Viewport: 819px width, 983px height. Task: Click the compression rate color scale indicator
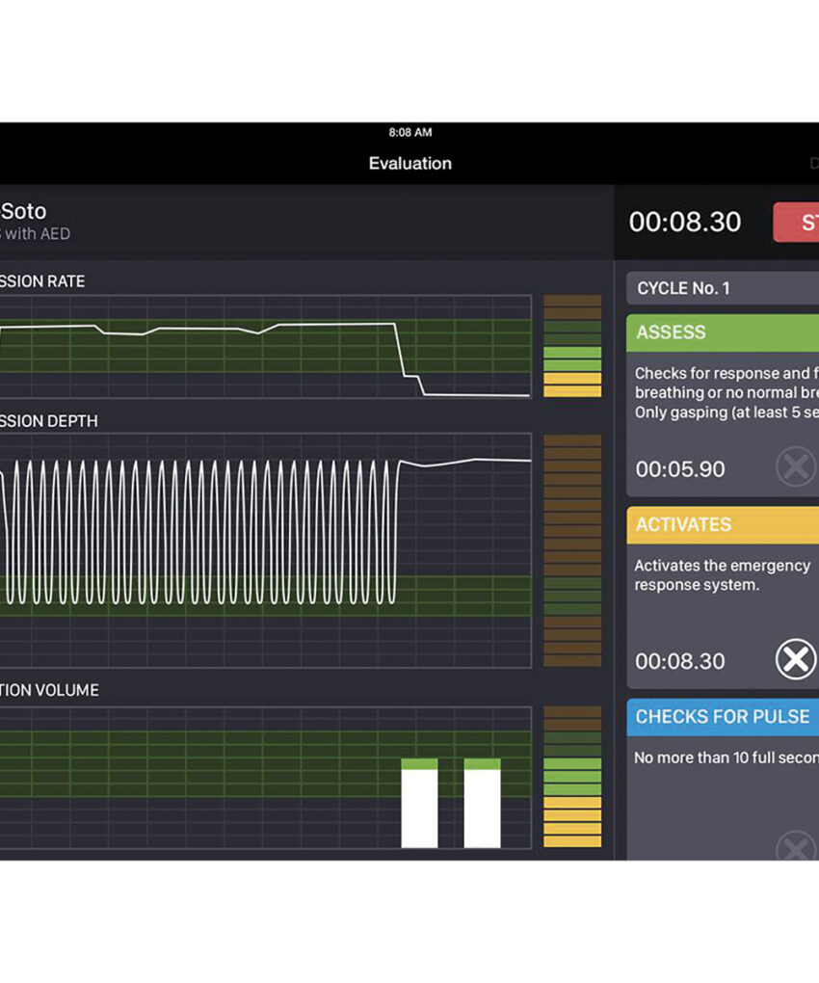pyautogui.click(x=572, y=346)
